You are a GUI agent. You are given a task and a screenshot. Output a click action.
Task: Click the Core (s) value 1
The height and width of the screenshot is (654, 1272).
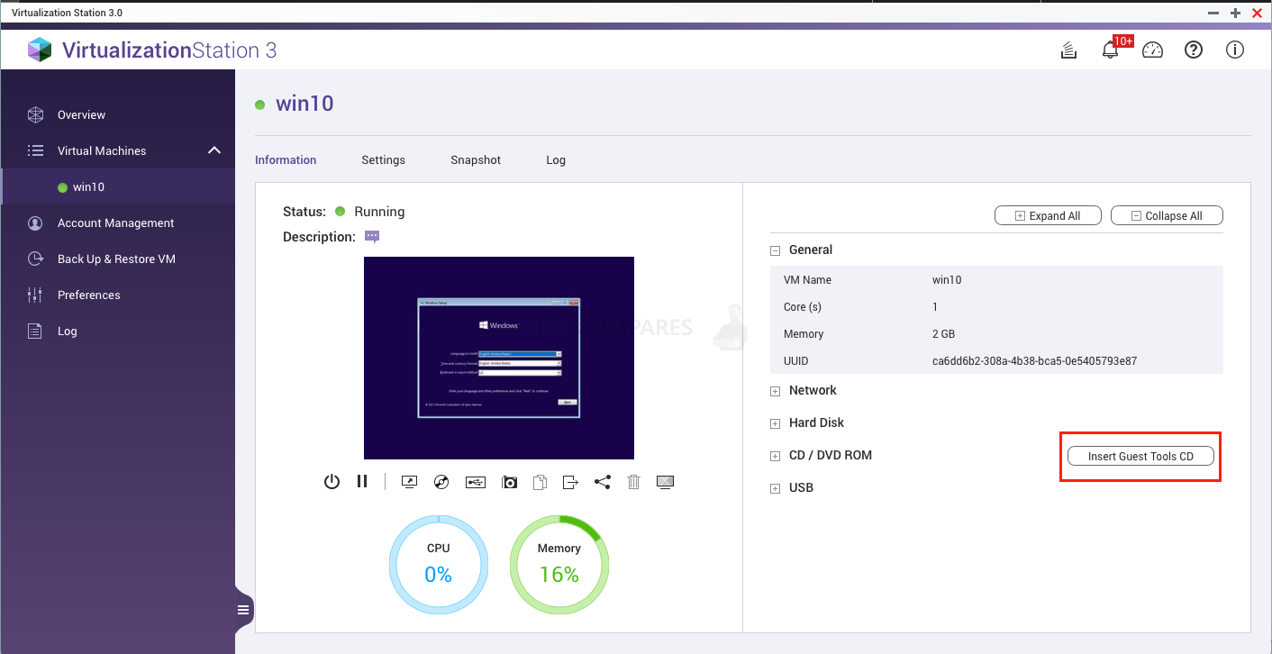click(935, 306)
